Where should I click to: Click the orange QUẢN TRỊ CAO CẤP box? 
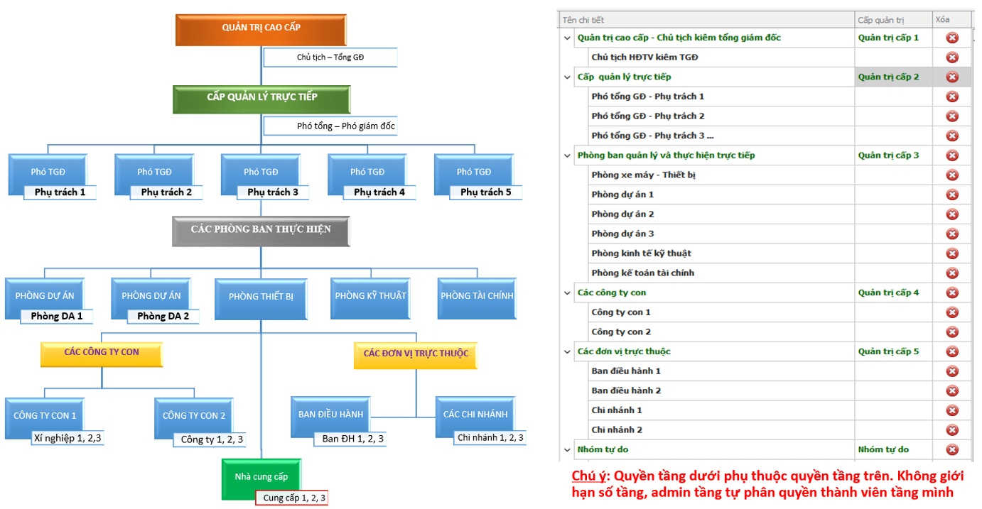point(261,28)
